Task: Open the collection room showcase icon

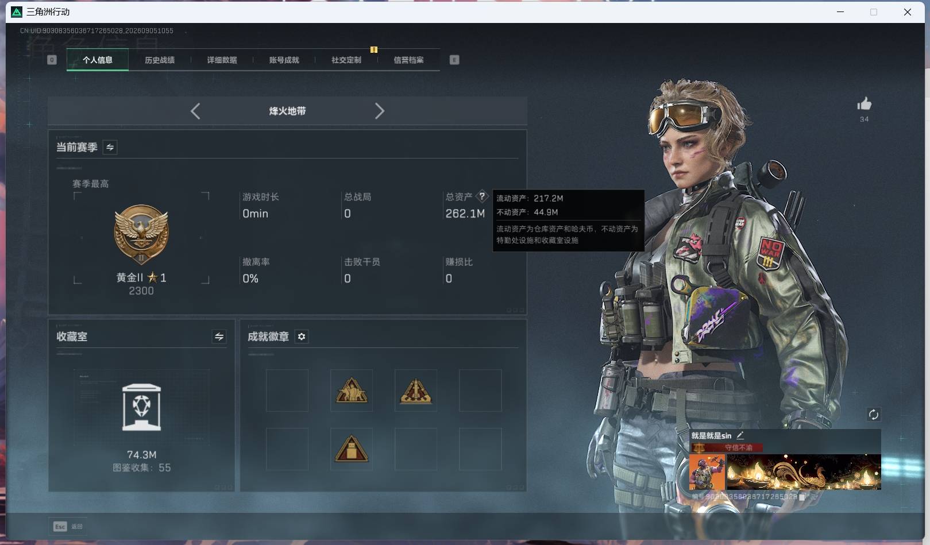Action: point(141,408)
